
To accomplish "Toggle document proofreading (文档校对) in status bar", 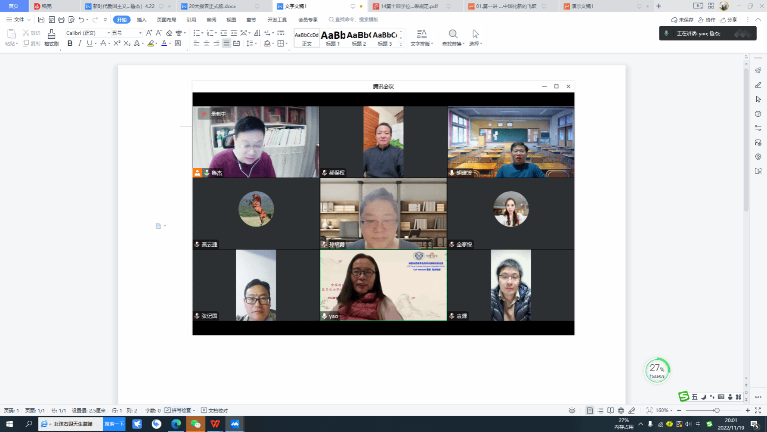I will (214, 410).
